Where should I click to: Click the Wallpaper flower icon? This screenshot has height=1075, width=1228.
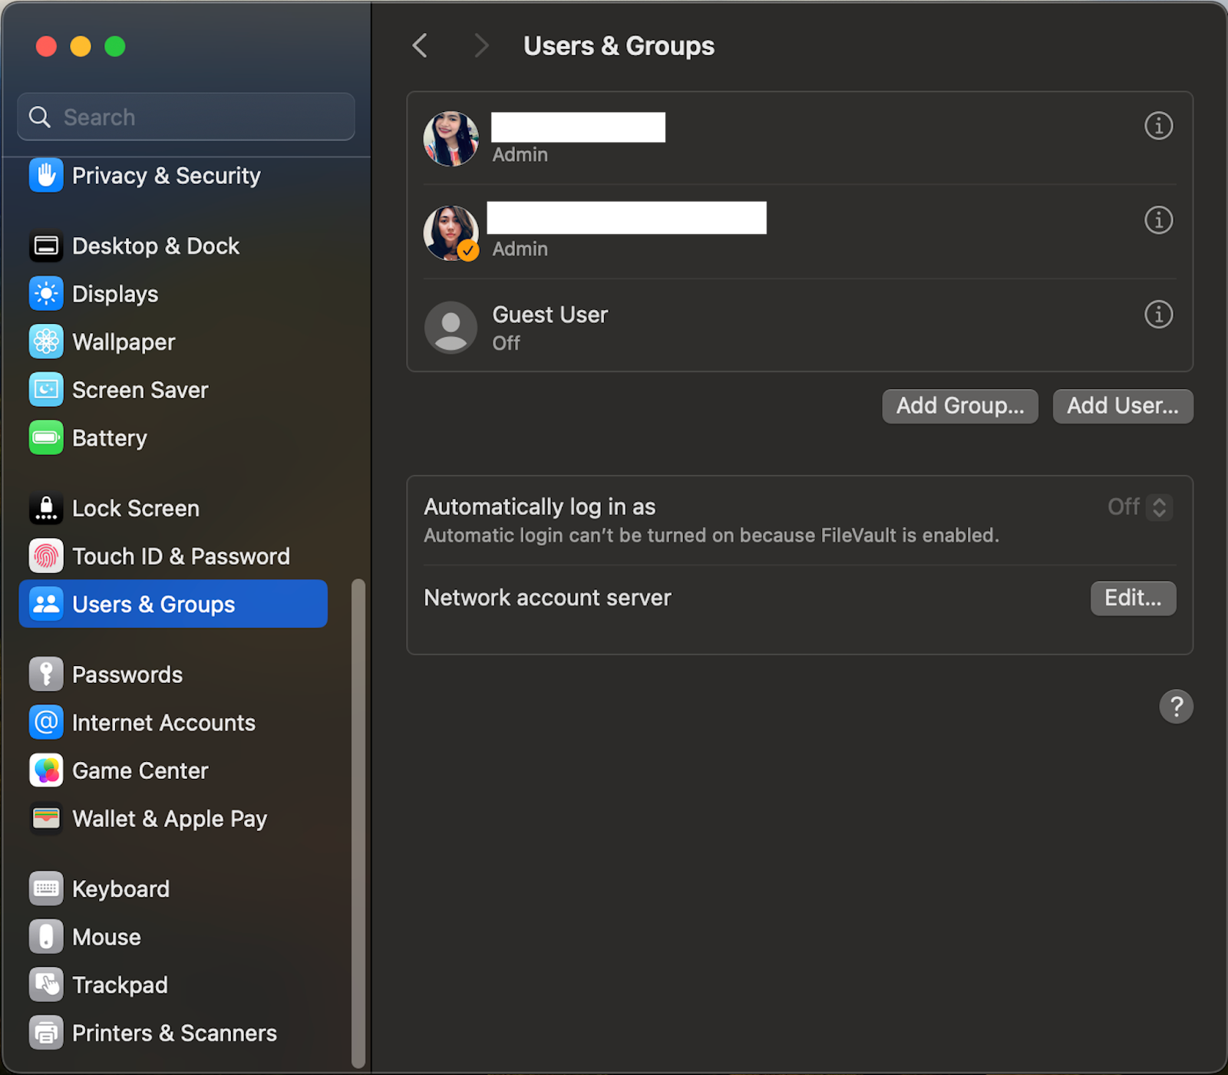tap(46, 342)
